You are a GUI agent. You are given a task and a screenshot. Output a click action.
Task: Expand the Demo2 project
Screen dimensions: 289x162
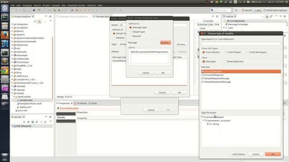[12, 31]
